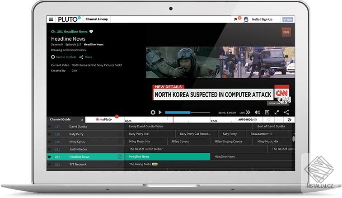Open Miley Singing Covers program

(x=231, y=141)
